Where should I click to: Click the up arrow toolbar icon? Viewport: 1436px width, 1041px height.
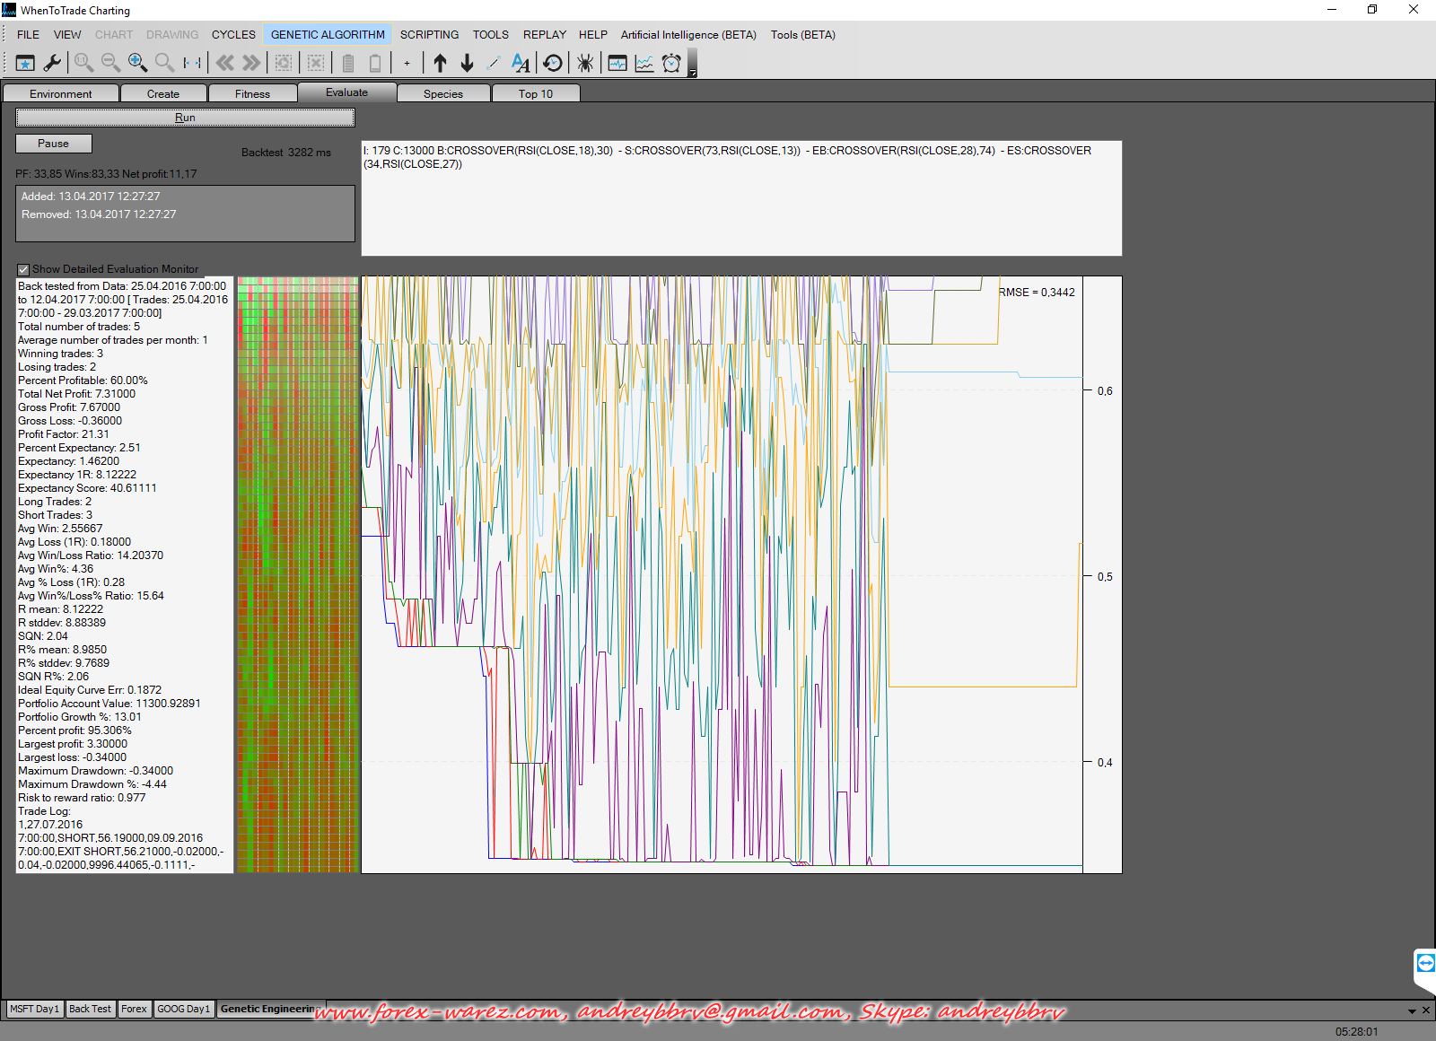tap(440, 63)
